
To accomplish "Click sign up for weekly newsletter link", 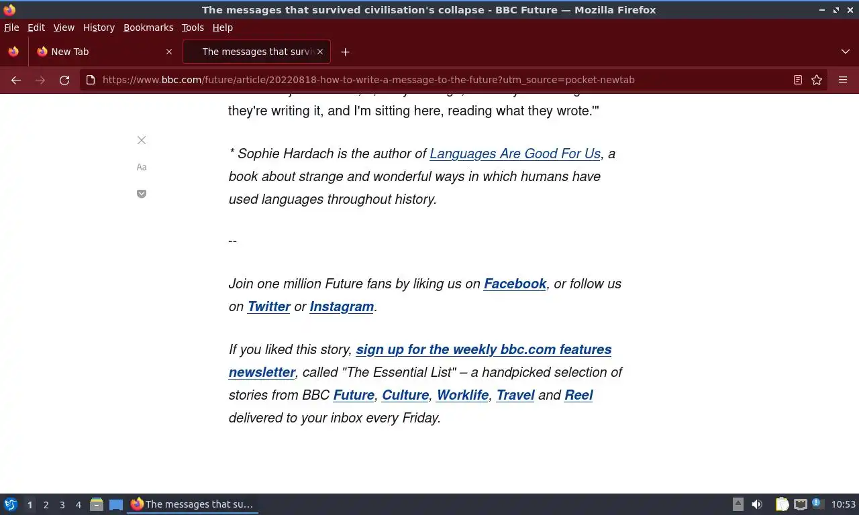I will (x=420, y=361).
